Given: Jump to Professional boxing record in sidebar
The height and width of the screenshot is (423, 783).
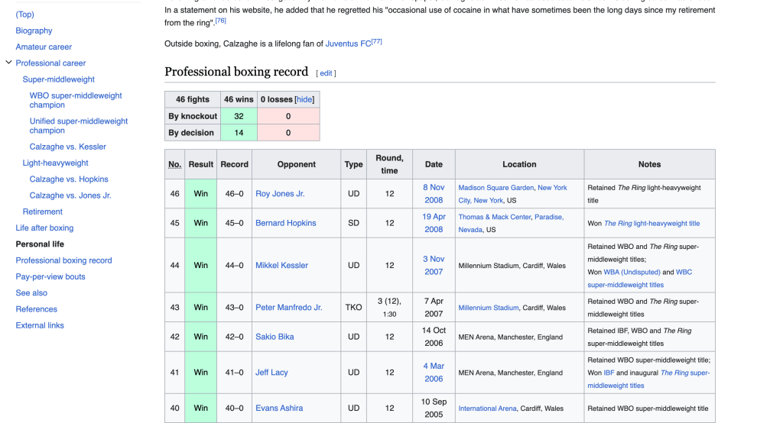Looking at the screenshot, I should (63, 260).
